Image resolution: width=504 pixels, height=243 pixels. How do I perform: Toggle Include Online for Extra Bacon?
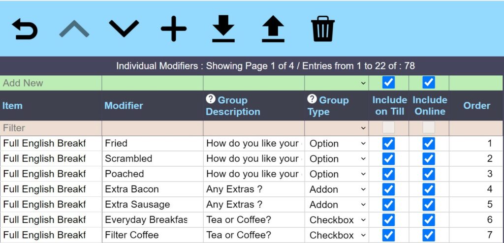429,189
